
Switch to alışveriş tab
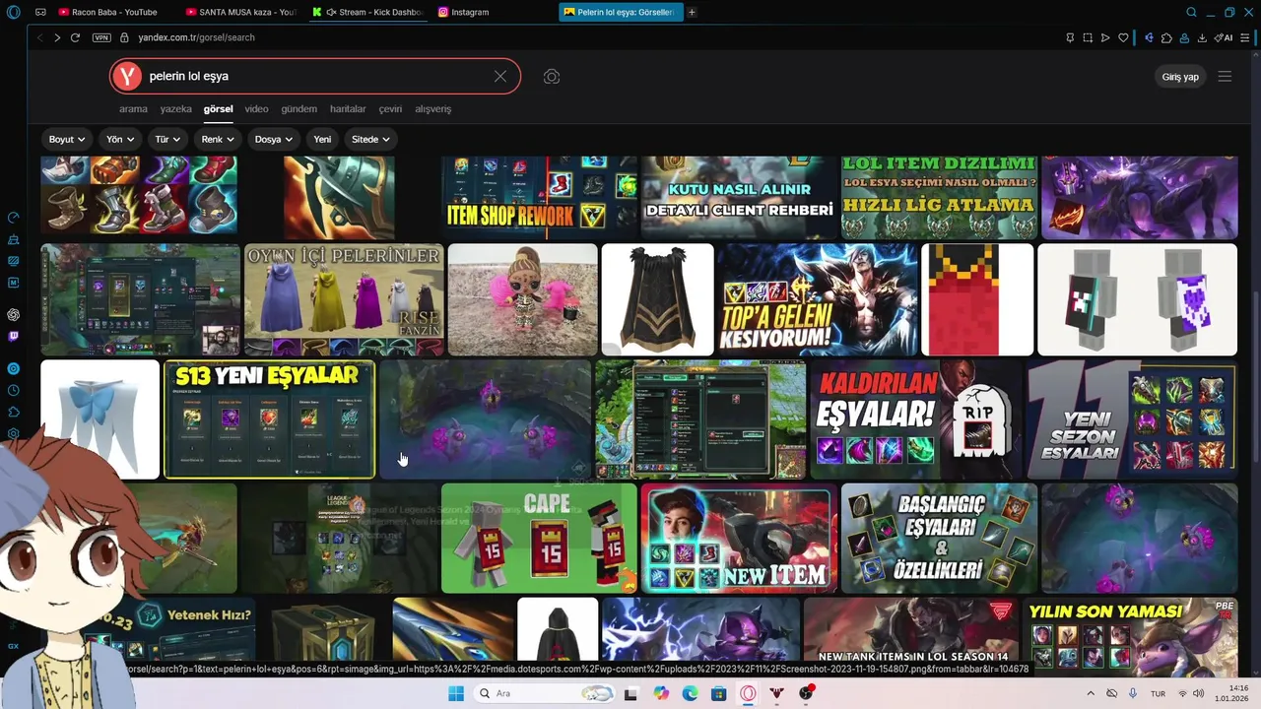432,108
